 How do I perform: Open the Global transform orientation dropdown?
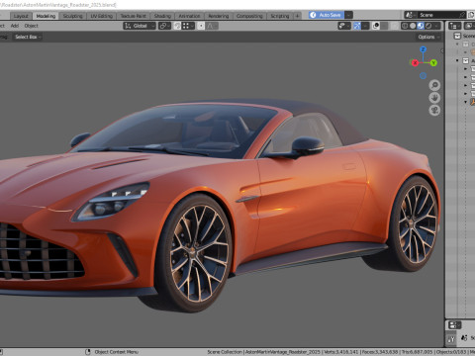(140, 26)
